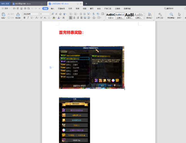The height and width of the screenshot is (143, 186).
Task: Open the 视图 ribbon tab
Action: click(x=84, y=8)
